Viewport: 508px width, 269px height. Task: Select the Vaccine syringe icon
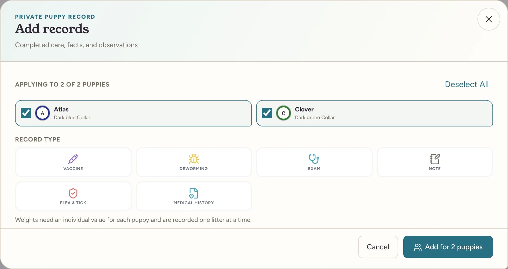(73, 159)
